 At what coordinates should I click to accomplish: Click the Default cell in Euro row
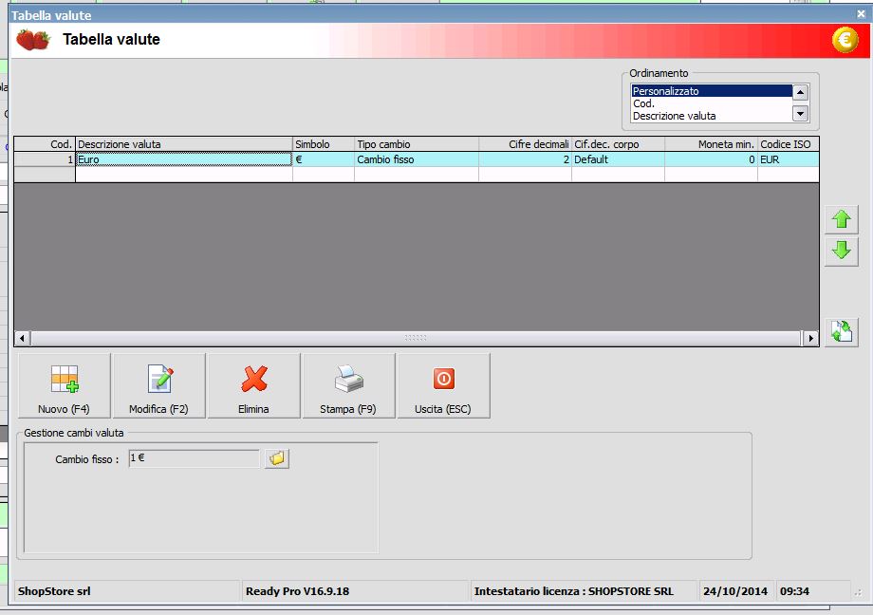(618, 159)
